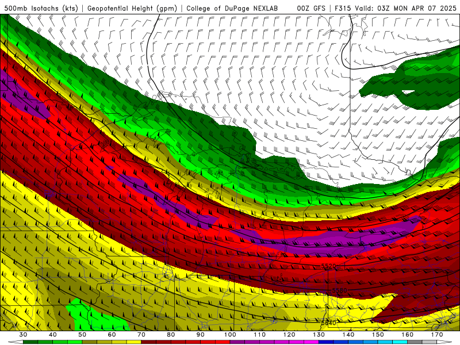Image resolution: width=460 pixels, height=345 pixels.
Task: Click the '500mb Isotachs (kts)' title text
Action: (41, 8)
